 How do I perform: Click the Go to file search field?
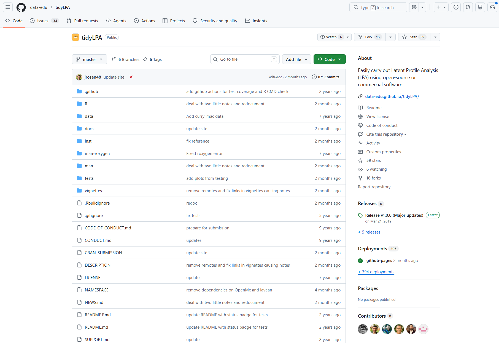coord(244,59)
